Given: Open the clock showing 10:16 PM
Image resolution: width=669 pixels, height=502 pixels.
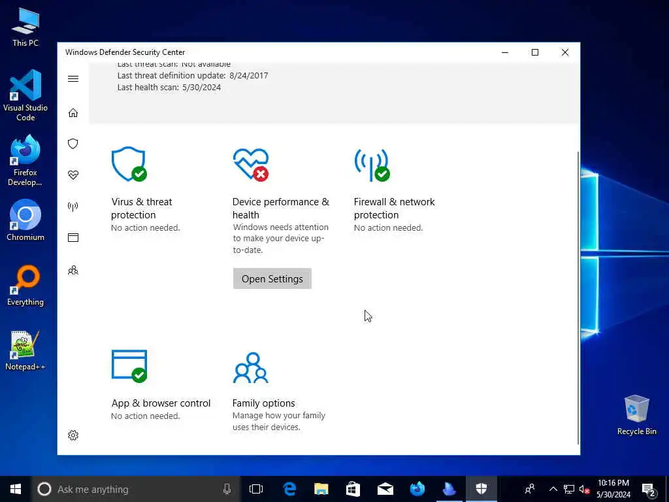Looking at the screenshot, I should click(613, 489).
